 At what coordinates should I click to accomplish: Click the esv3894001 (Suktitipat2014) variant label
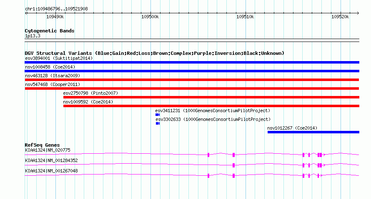tap(59, 58)
